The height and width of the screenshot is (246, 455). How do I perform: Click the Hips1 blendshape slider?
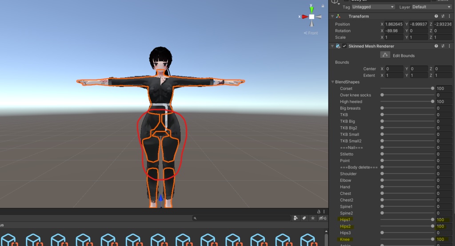[407, 220]
